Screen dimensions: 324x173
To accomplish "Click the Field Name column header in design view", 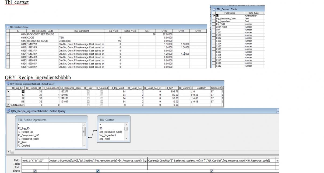I will (230, 13).
